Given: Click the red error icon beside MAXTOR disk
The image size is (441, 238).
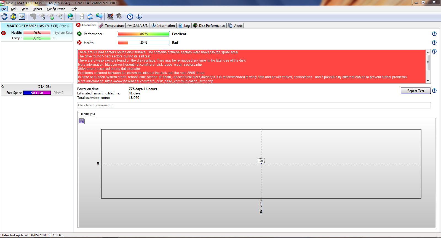Looking at the screenshot, I should 4,33.
